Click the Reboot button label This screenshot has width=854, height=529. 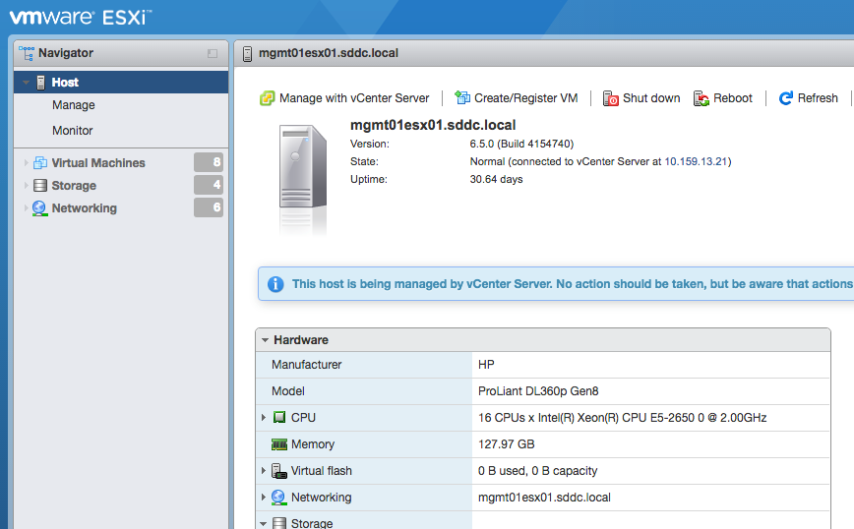733,98
